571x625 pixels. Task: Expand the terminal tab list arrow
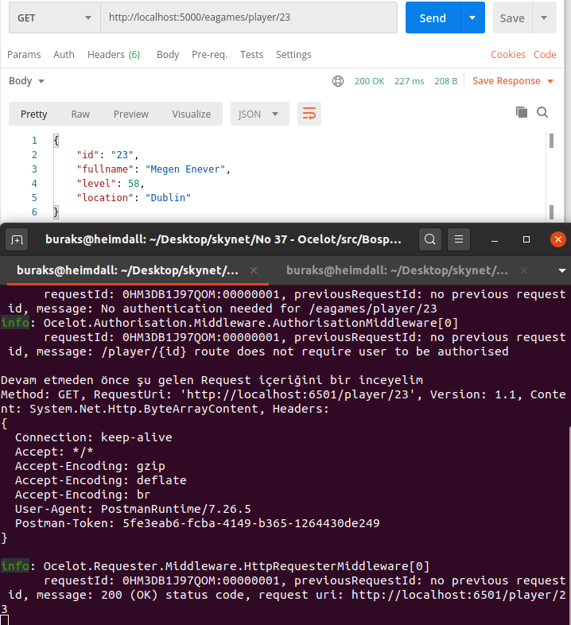(561, 270)
